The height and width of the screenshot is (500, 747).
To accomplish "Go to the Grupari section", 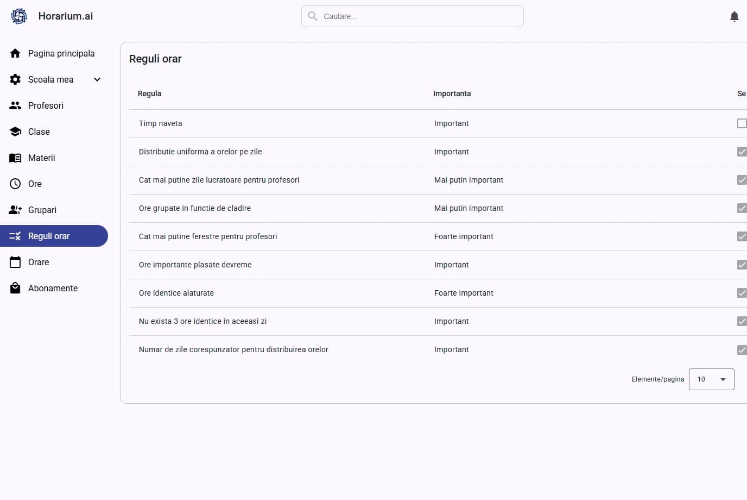I will click(x=42, y=210).
